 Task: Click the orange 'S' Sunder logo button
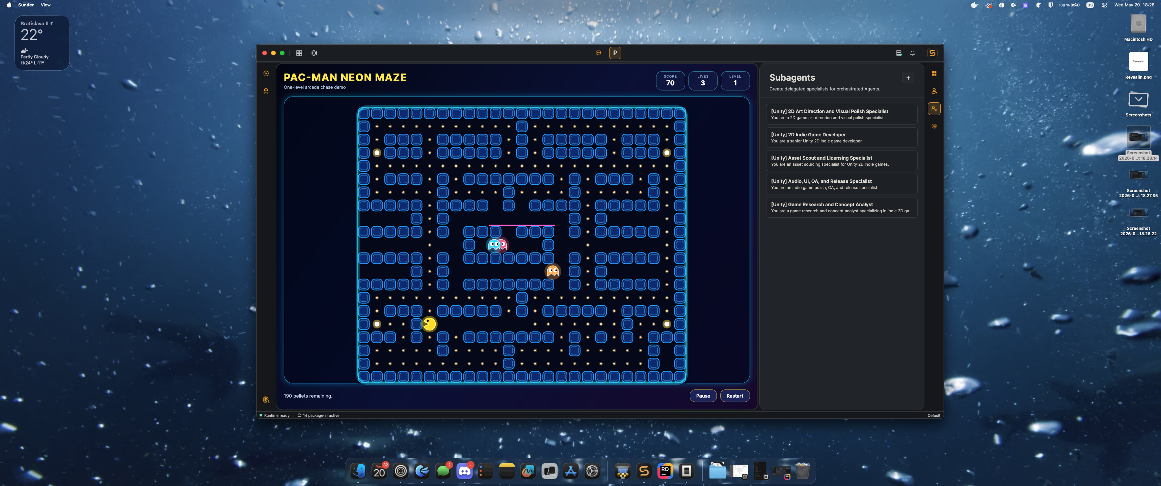(932, 53)
